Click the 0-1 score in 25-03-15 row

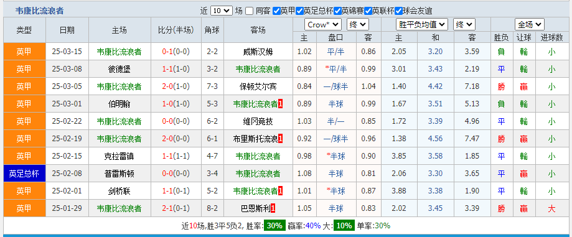point(167,52)
